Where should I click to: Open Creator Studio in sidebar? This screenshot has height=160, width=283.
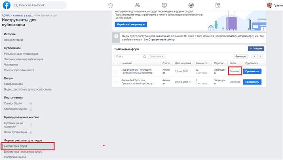[13, 103]
